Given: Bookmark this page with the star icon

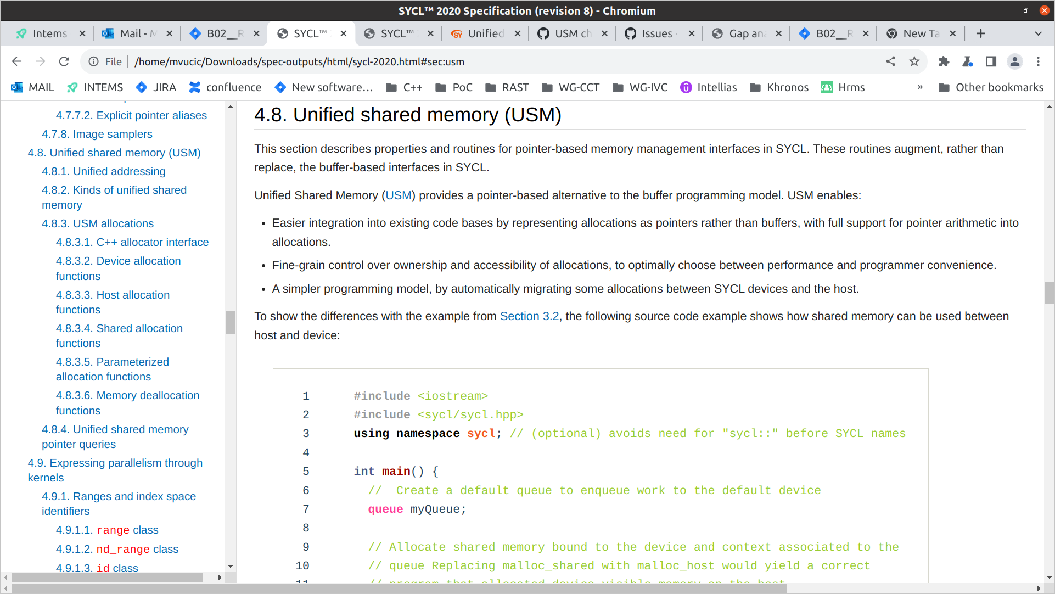Looking at the screenshot, I should point(914,61).
